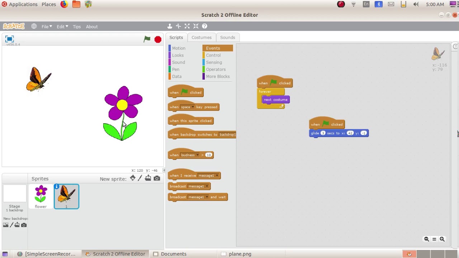
Task: Switch to the Costumes tab
Action: [202, 37]
